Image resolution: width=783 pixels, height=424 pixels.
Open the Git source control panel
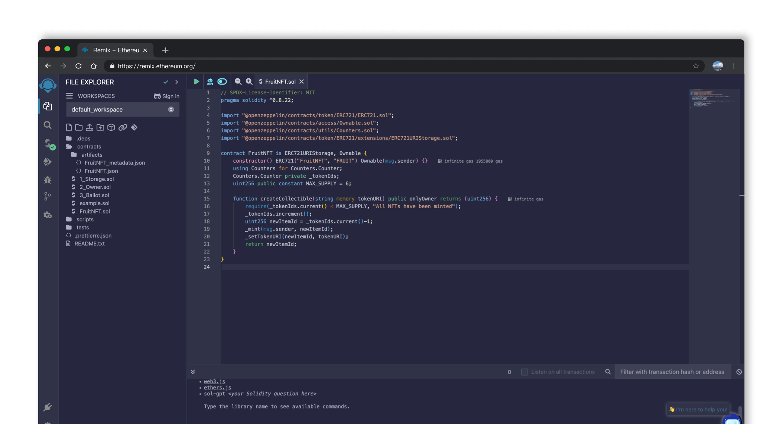[48, 196]
